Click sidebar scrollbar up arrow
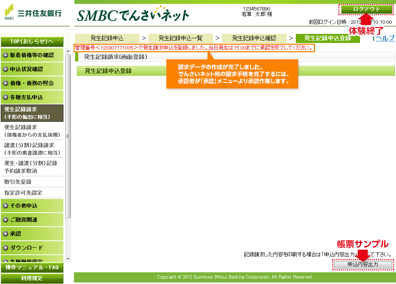Image resolution: width=396 pixels, height=284 pixels. [x=68, y=51]
